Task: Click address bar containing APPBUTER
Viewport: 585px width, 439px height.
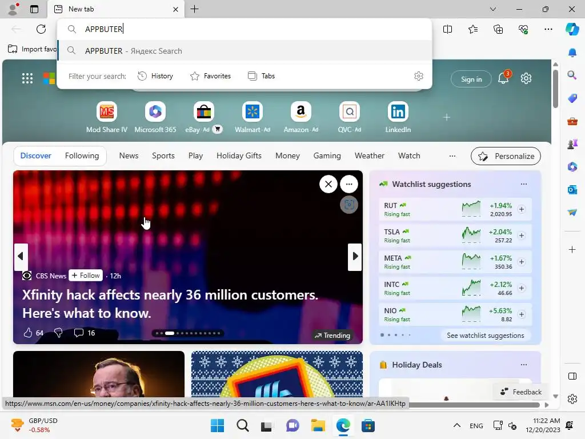Action: [x=245, y=29]
